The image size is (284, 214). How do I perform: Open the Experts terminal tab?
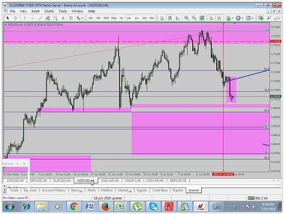[178, 190]
